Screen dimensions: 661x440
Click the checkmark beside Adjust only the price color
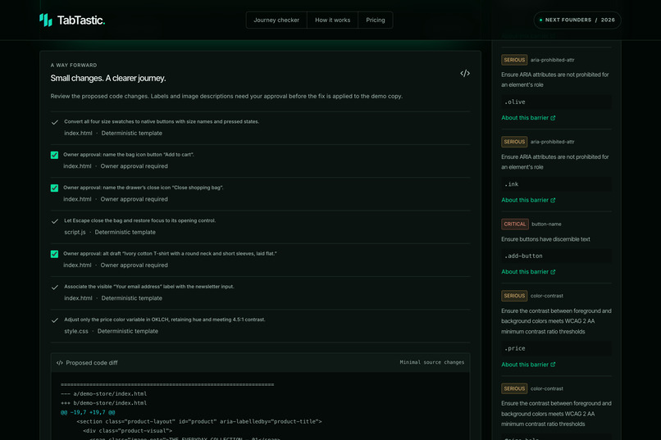(x=55, y=320)
